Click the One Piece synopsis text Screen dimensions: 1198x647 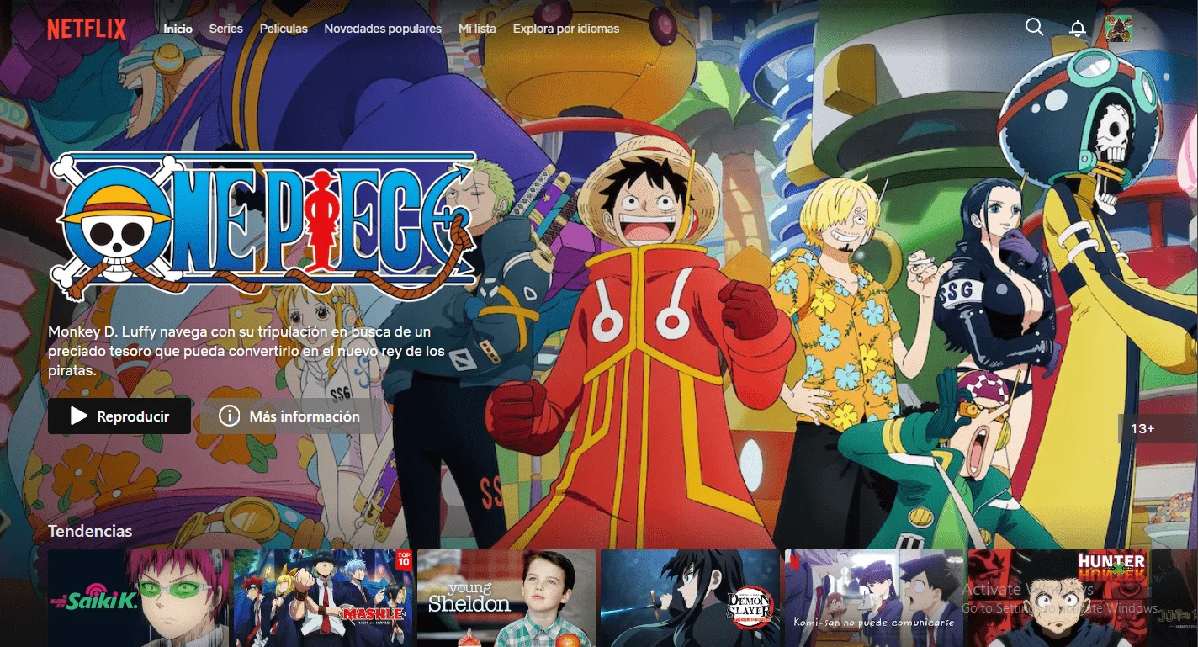pos(246,351)
